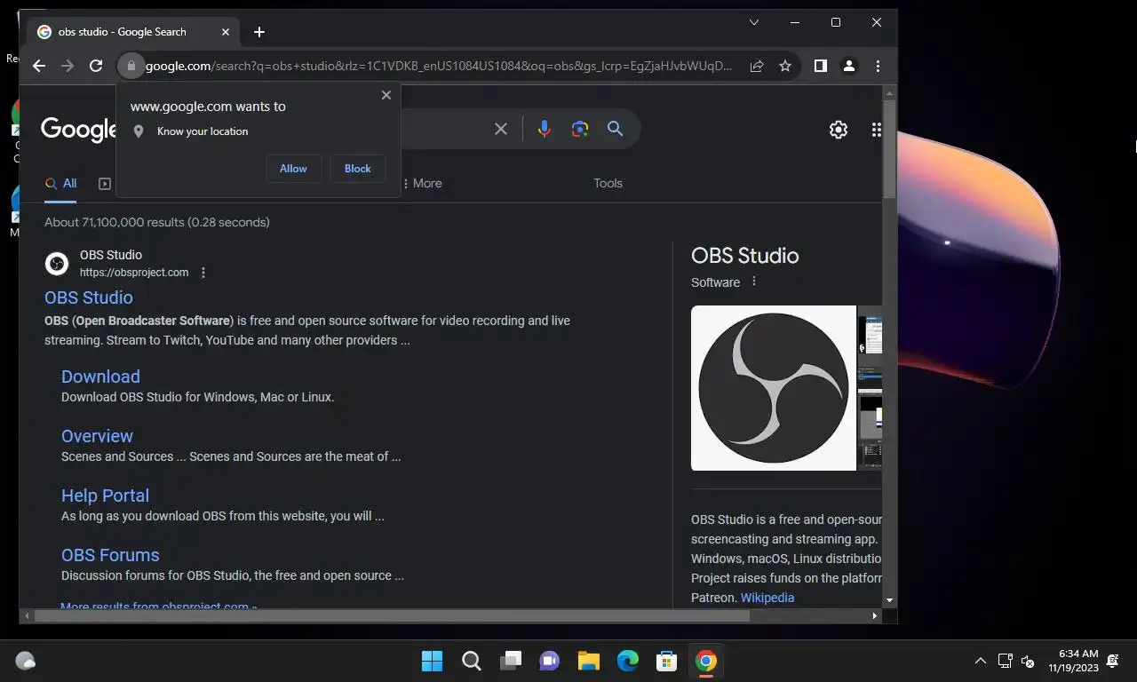Search by image with Google Lens
This screenshot has width=1137, height=682.
pos(580,130)
